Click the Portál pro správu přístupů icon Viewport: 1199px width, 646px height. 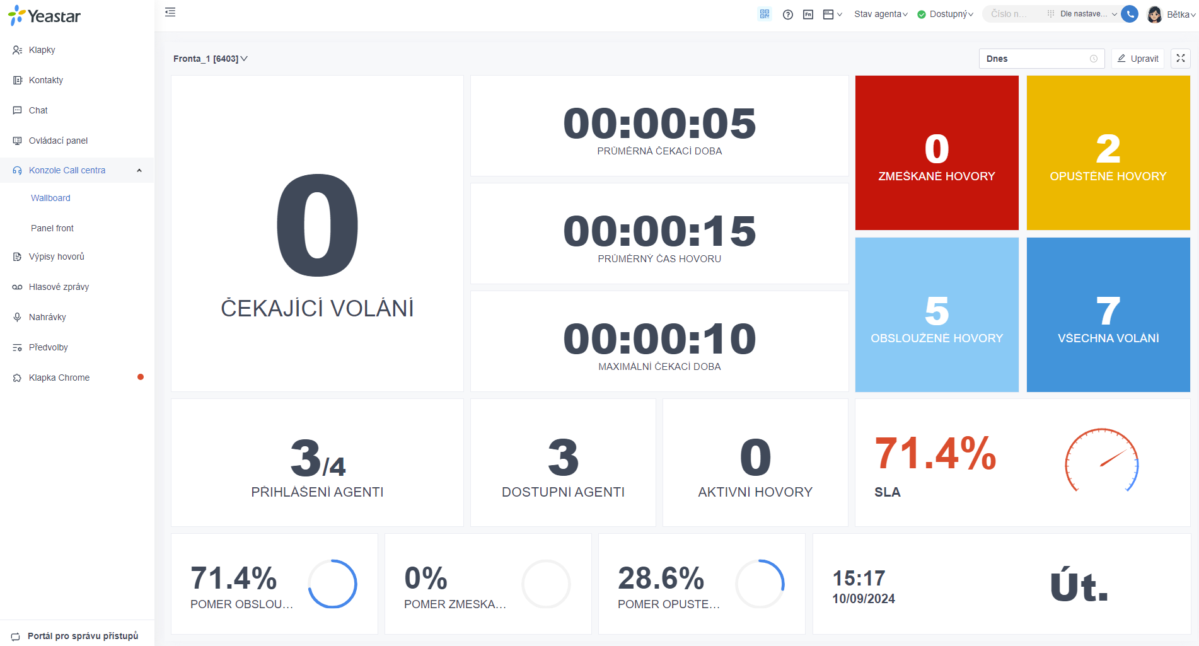click(x=16, y=637)
